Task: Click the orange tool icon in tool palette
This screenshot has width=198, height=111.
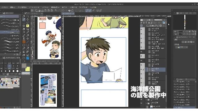Action: (x=24, y=42)
